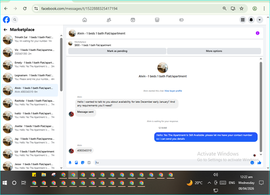
Task: Click Alvin's avatar in chat header
Action: click(72, 33)
